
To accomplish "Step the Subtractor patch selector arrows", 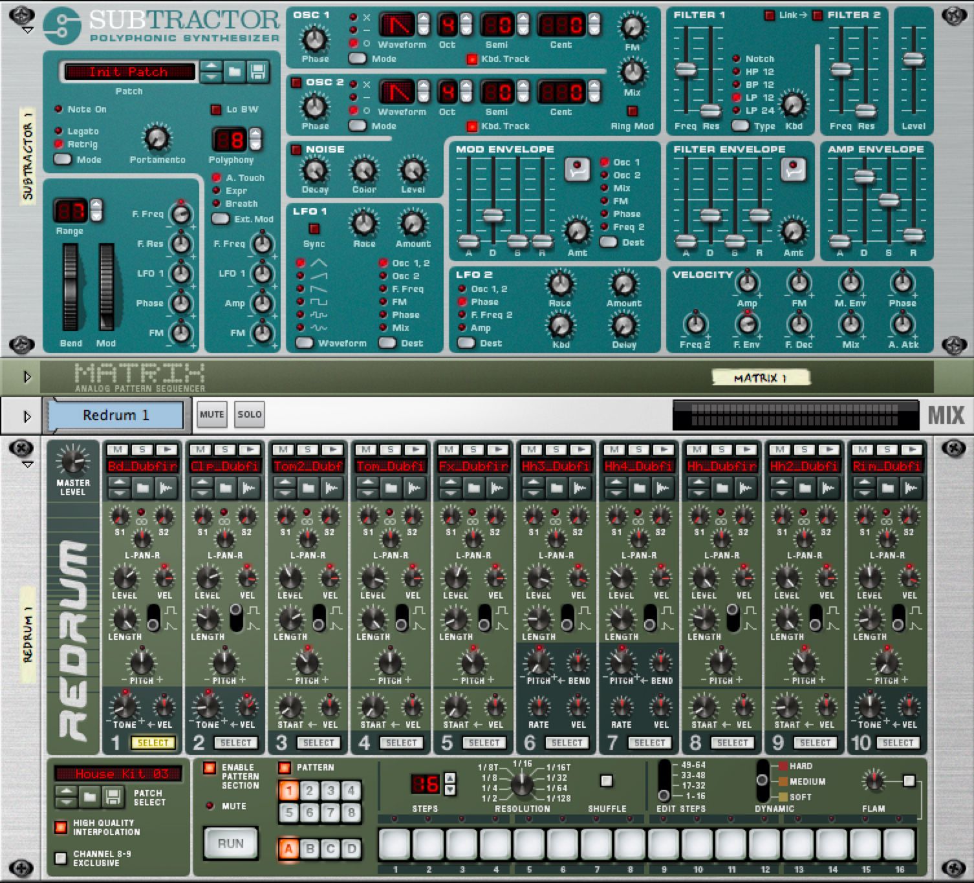I will click(211, 72).
